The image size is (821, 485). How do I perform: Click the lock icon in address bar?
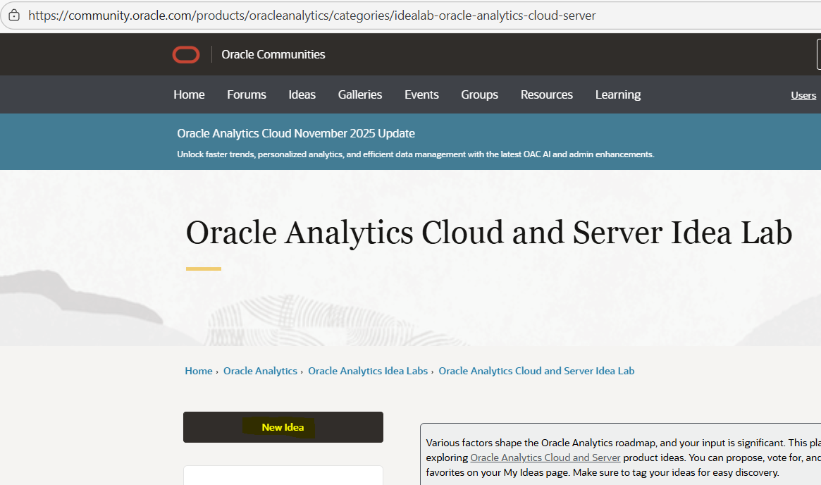click(x=14, y=16)
